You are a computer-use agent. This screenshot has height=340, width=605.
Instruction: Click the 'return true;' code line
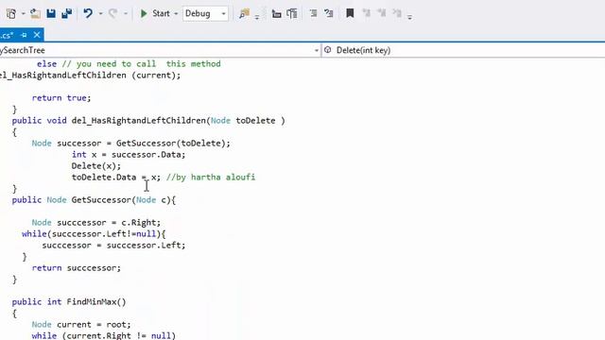61,98
